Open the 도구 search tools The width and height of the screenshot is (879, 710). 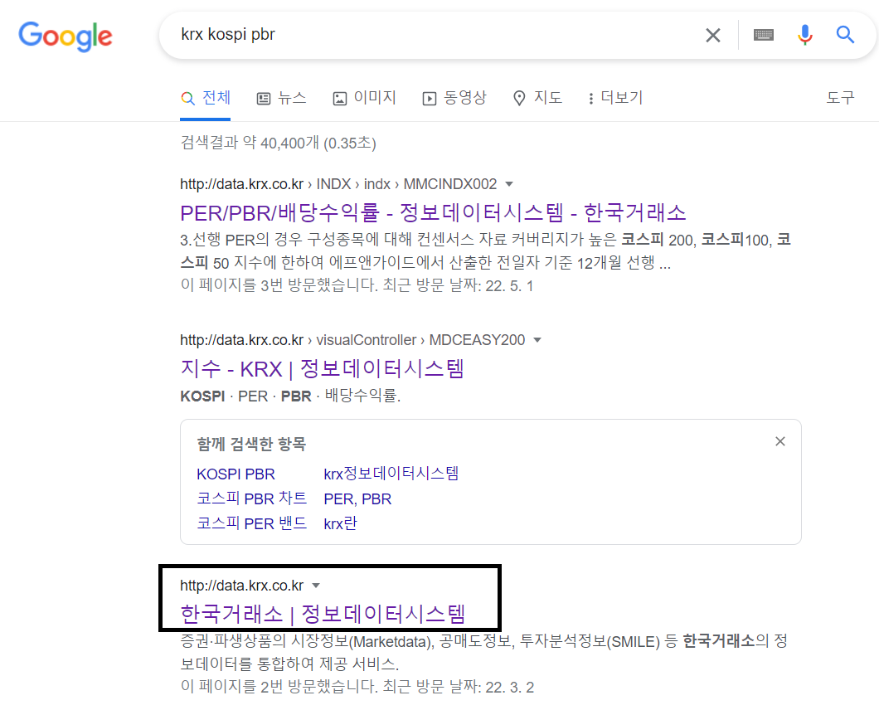[840, 98]
